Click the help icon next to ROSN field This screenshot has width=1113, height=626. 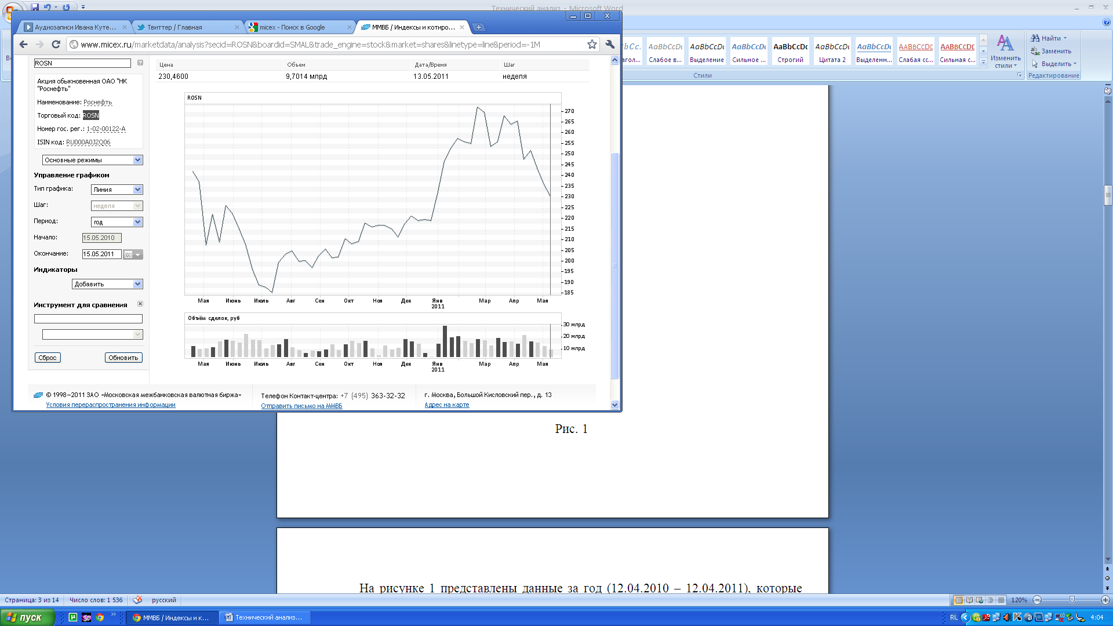click(140, 63)
